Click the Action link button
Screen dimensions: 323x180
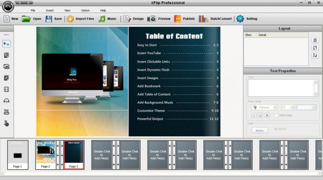click(x=259, y=131)
